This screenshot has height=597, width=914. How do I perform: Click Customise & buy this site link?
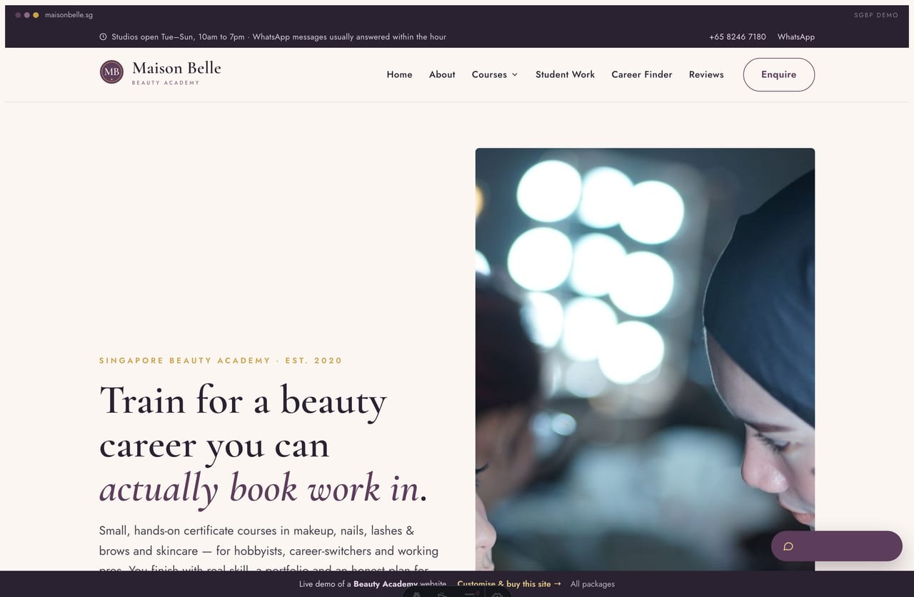click(509, 584)
